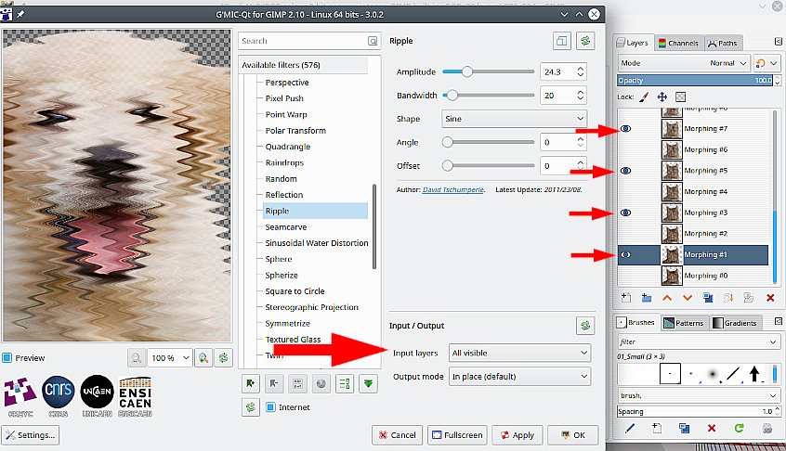Click the Apply button
Image resolution: width=786 pixels, height=451 pixels.
[x=517, y=435]
